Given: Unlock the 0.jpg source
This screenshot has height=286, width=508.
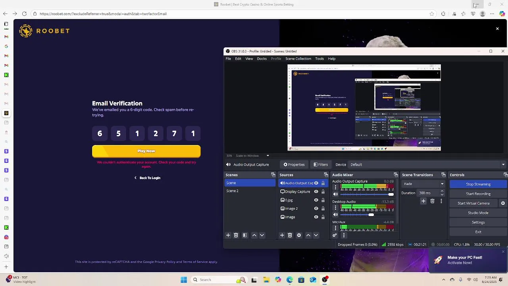Looking at the screenshot, I should [x=323, y=200].
